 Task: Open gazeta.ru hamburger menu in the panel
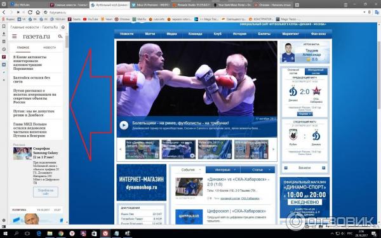[15, 36]
